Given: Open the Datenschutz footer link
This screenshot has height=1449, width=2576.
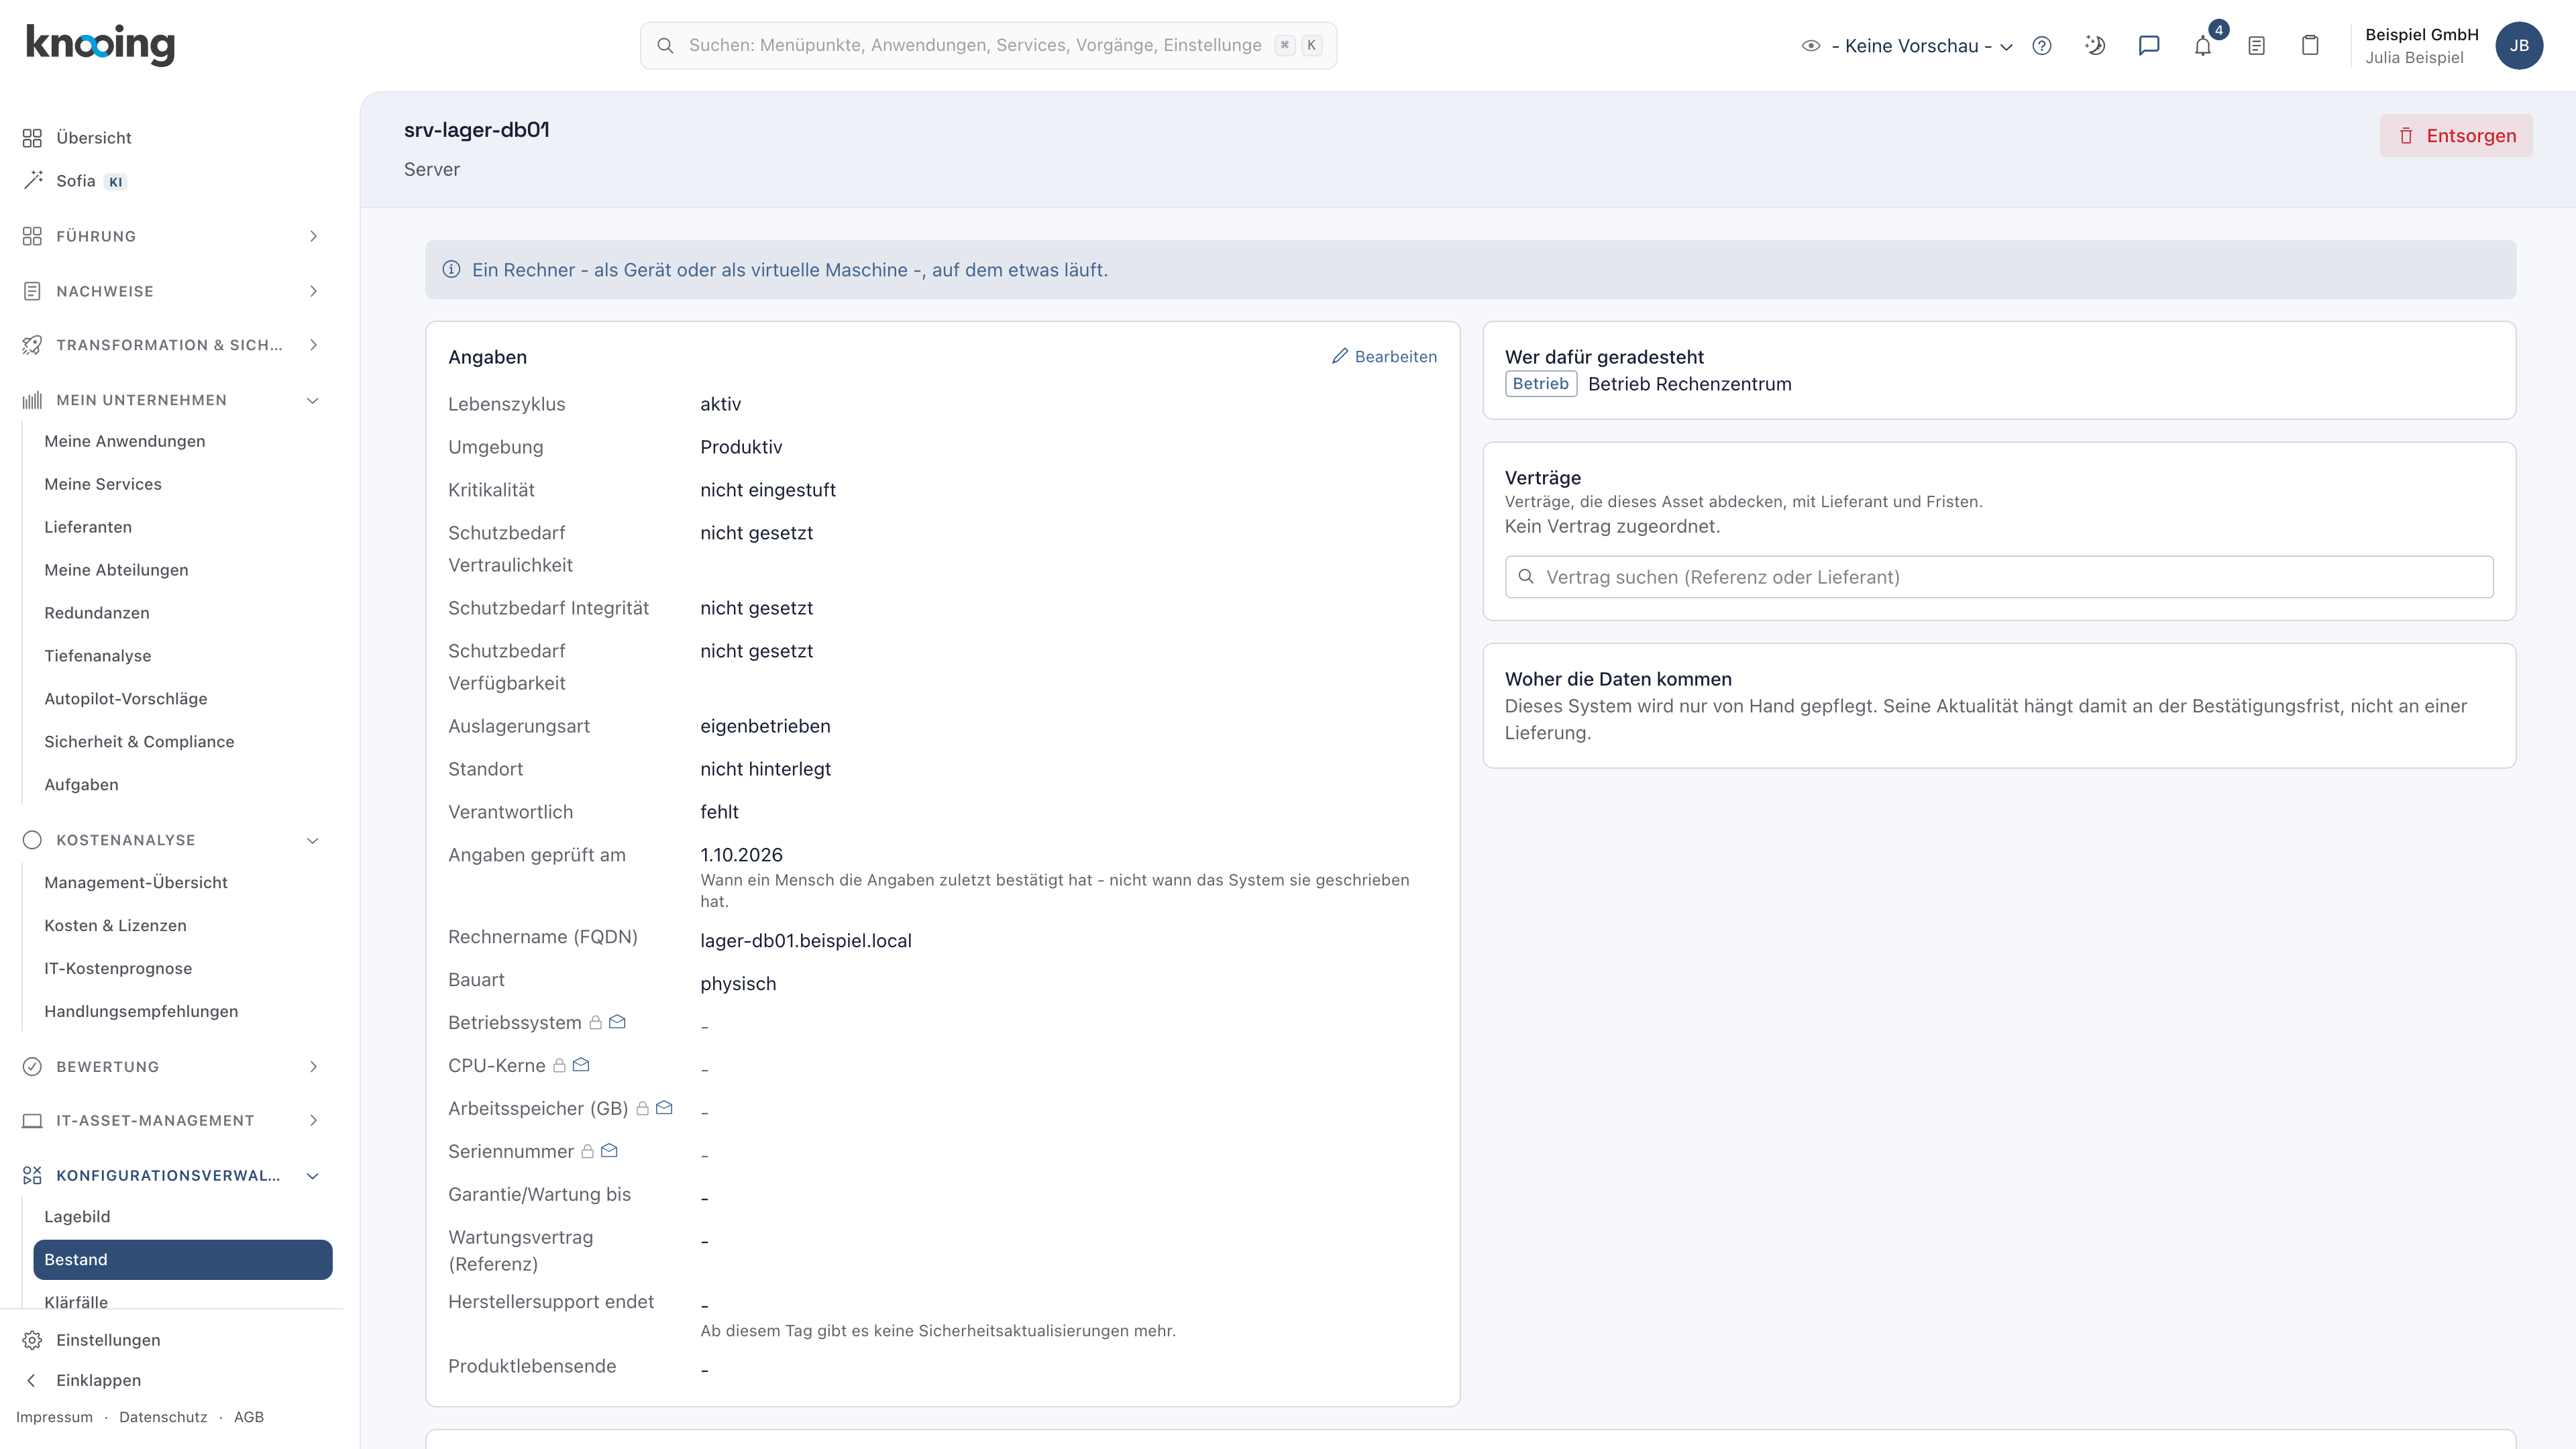Looking at the screenshot, I should (163, 1417).
